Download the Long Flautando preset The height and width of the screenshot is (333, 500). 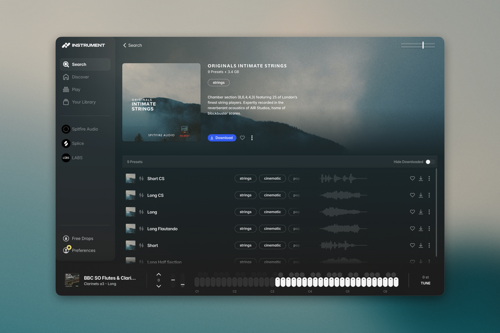tap(421, 229)
